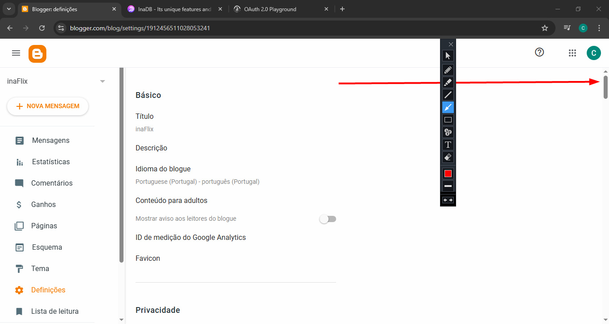This screenshot has width=609, height=324.
Task: Select the text annotation tool
Action: (x=448, y=144)
